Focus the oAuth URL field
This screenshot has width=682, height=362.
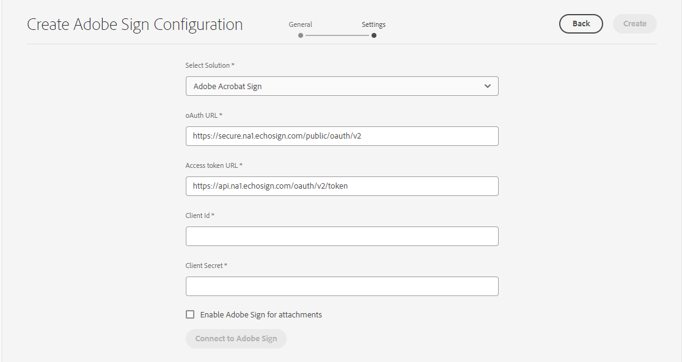[x=342, y=136]
